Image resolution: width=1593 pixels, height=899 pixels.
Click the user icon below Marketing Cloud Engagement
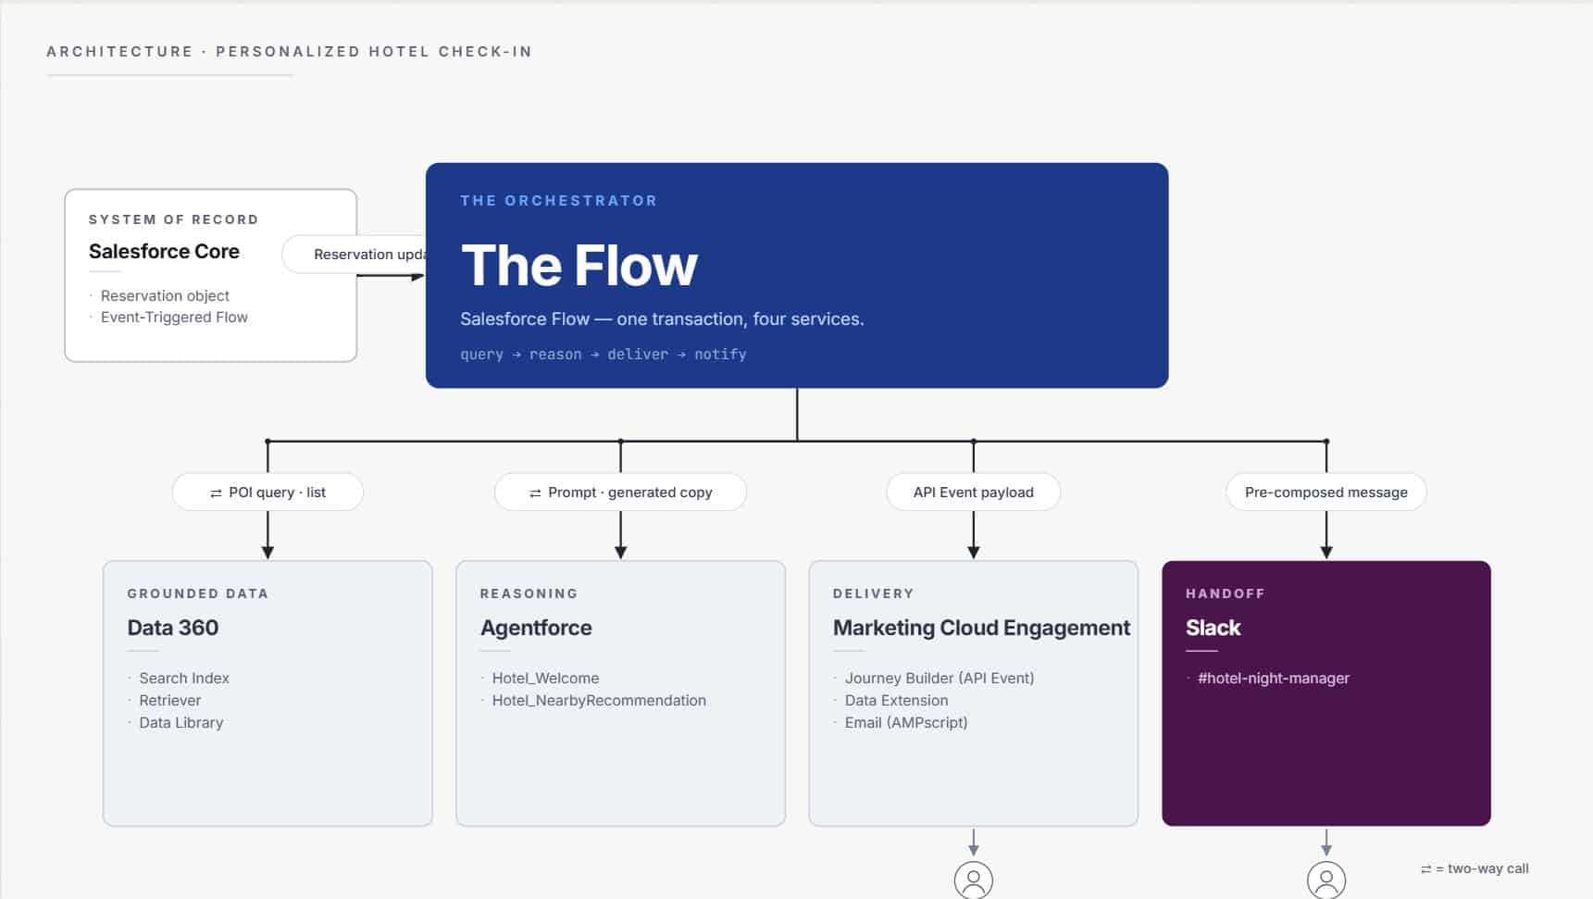pos(973,880)
